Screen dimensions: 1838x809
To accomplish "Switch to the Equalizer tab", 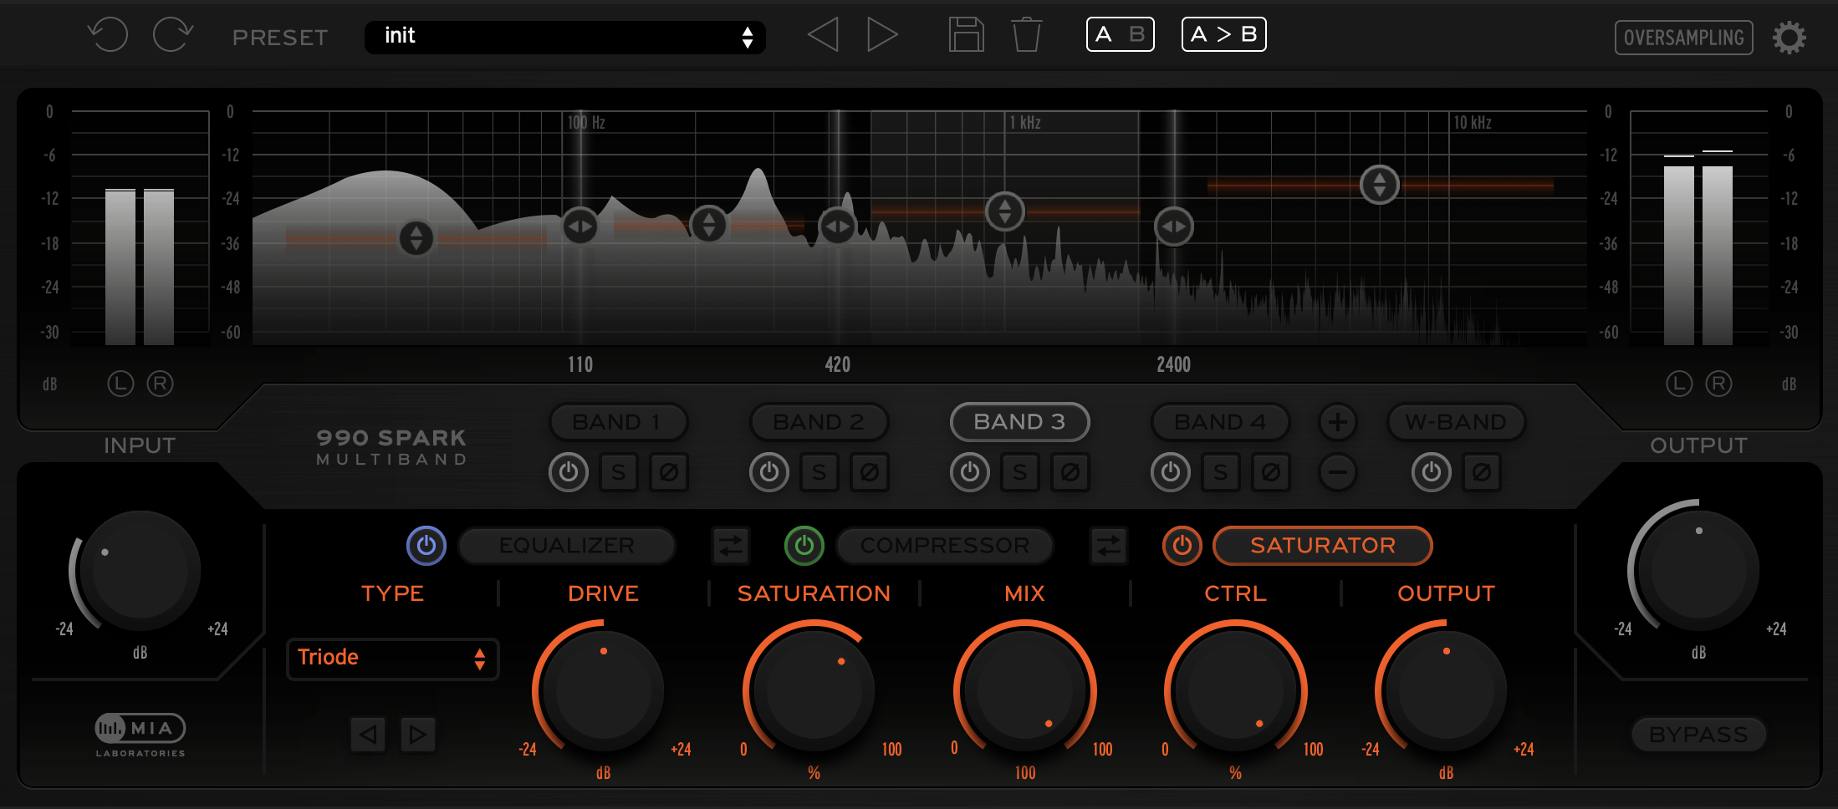I will pyautogui.click(x=566, y=546).
